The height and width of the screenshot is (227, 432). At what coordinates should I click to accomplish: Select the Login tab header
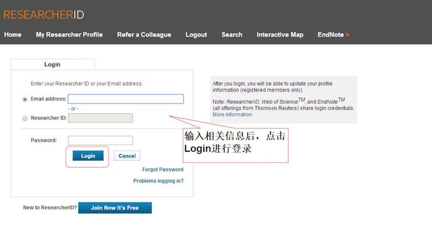coord(53,64)
